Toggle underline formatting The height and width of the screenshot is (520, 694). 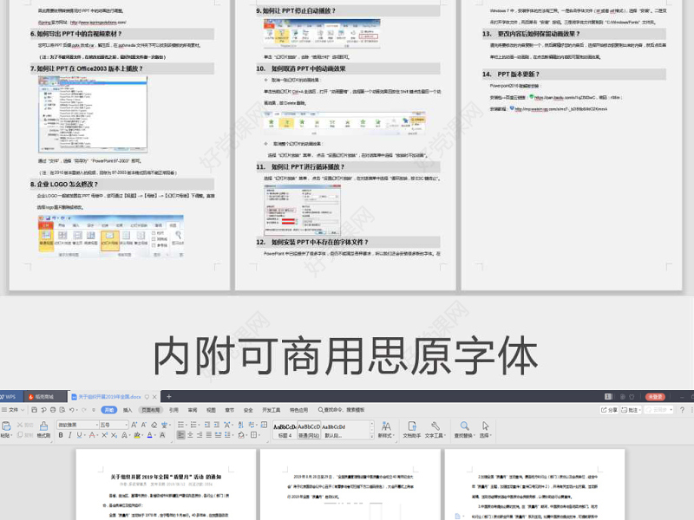click(x=79, y=434)
